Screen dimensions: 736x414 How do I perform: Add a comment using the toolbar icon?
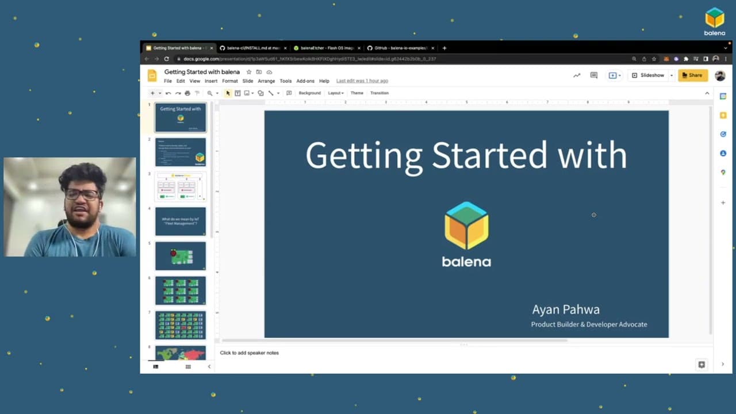(x=289, y=93)
